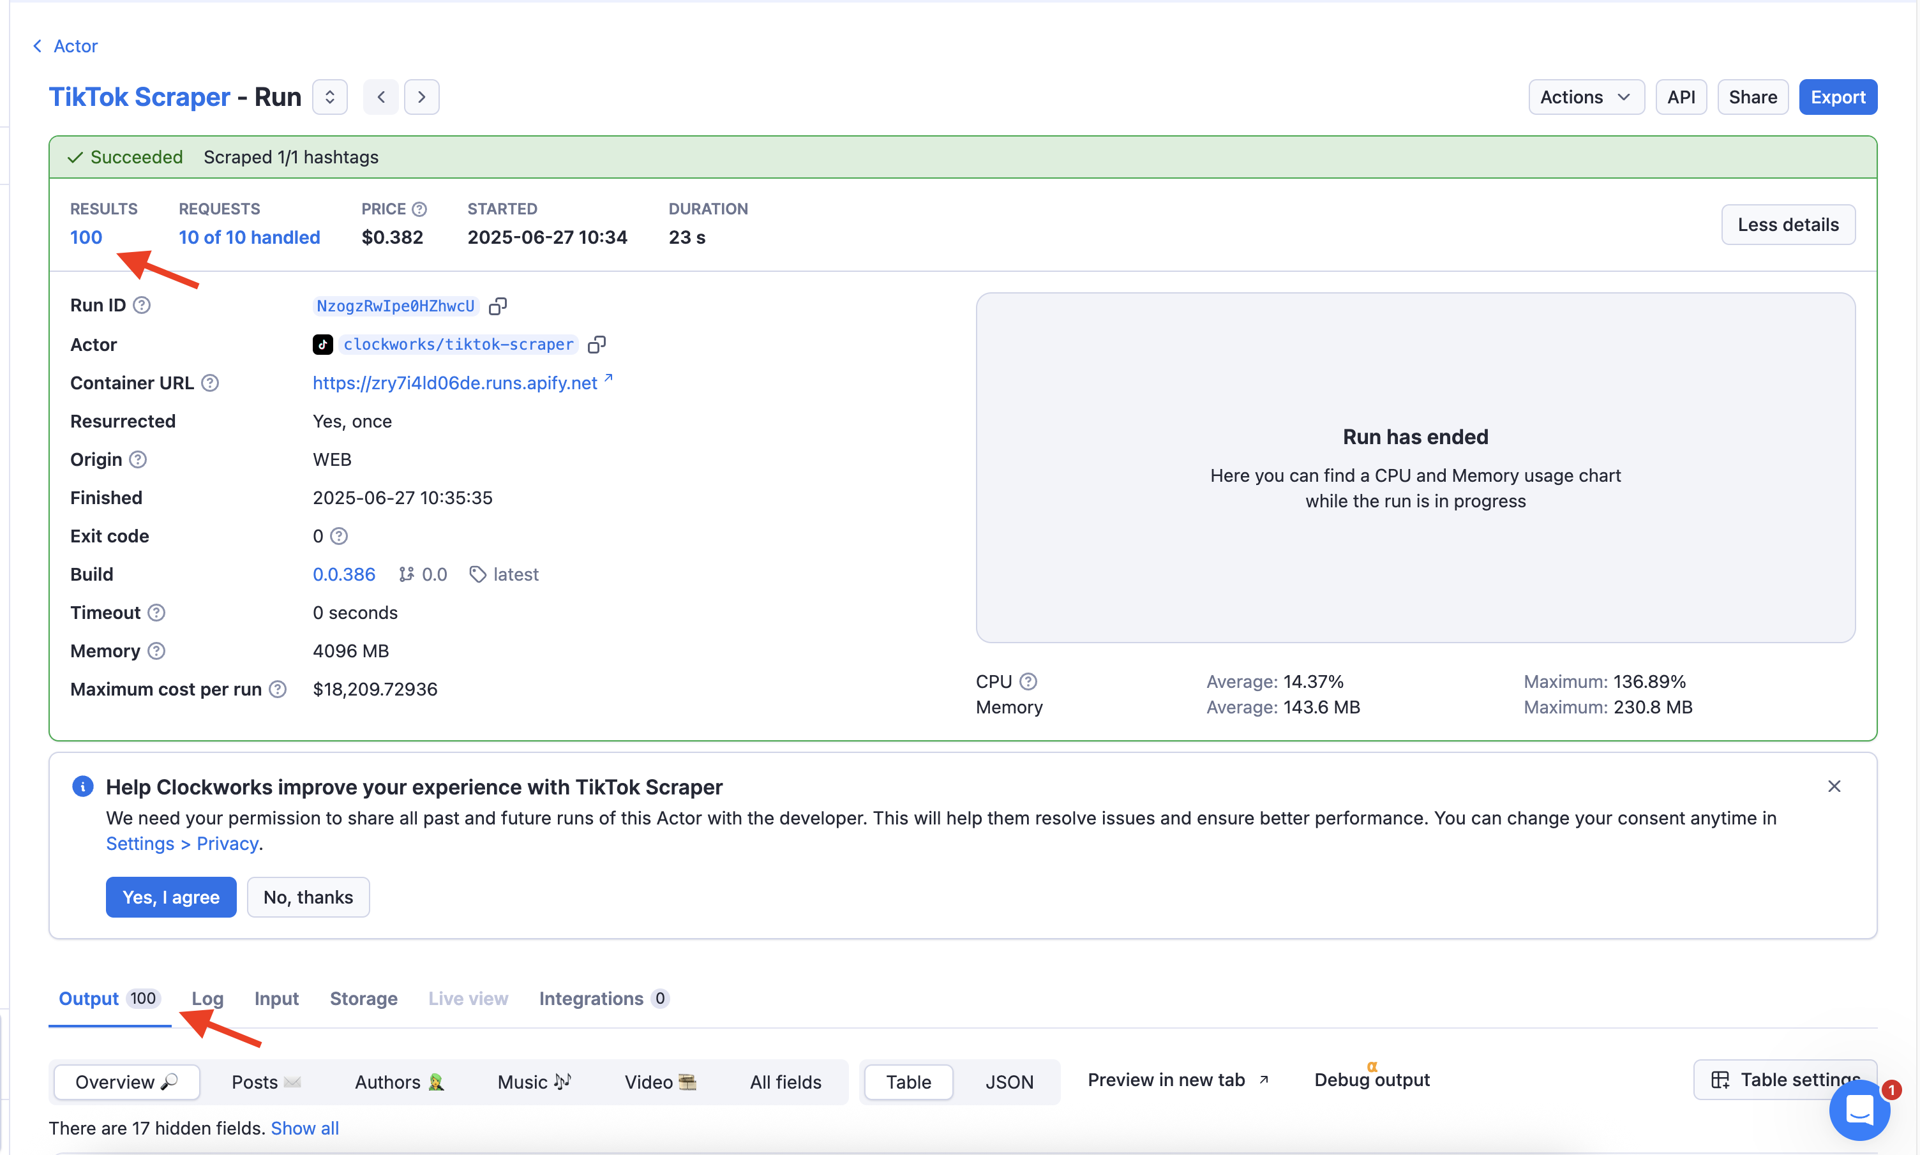Open the Actions dropdown menu
The width and height of the screenshot is (1920, 1155).
point(1586,97)
